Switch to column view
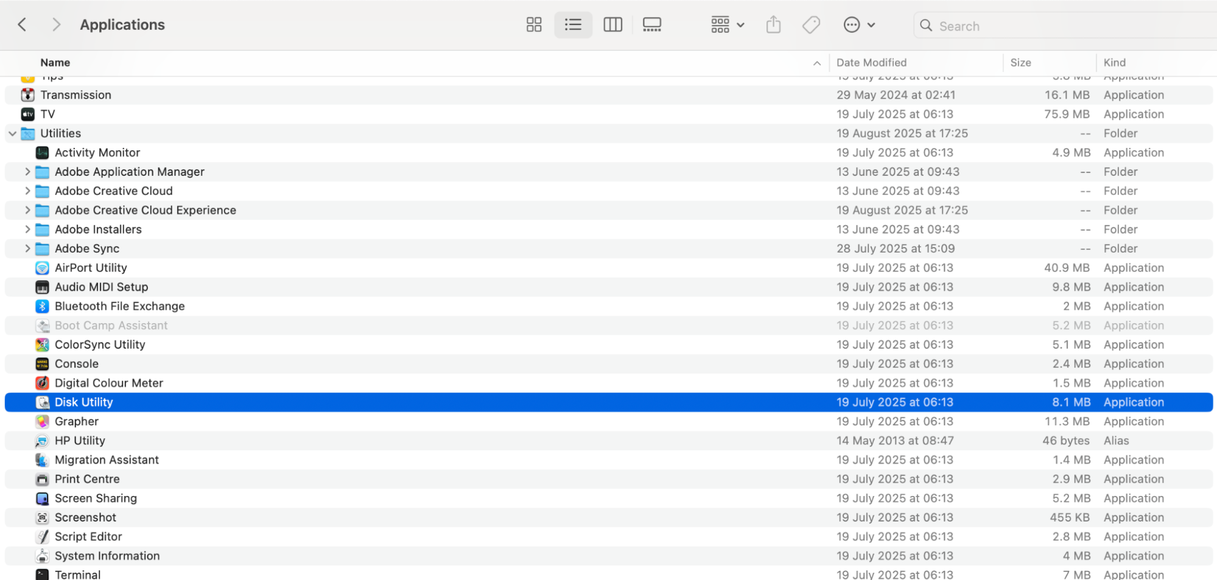 pyautogui.click(x=612, y=25)
